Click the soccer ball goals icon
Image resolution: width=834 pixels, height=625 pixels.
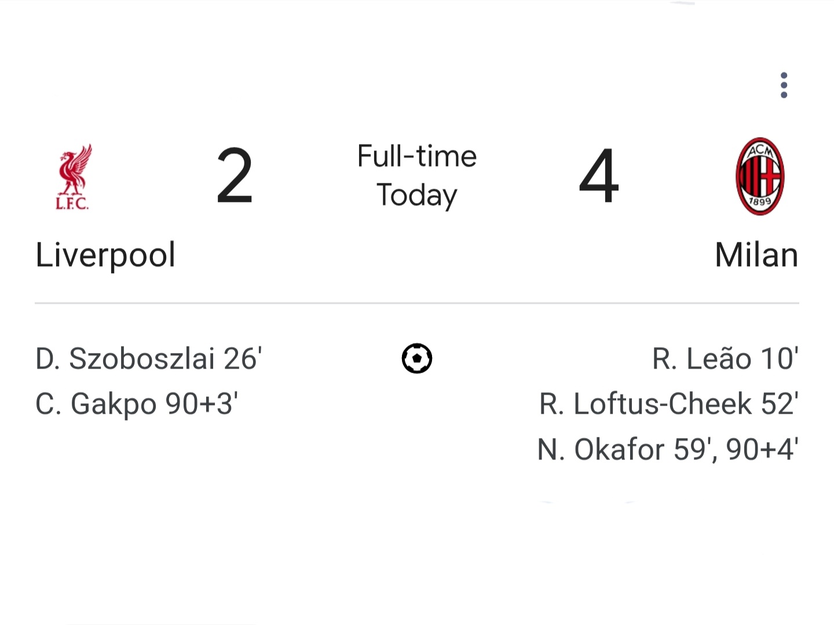coord(417,358)
